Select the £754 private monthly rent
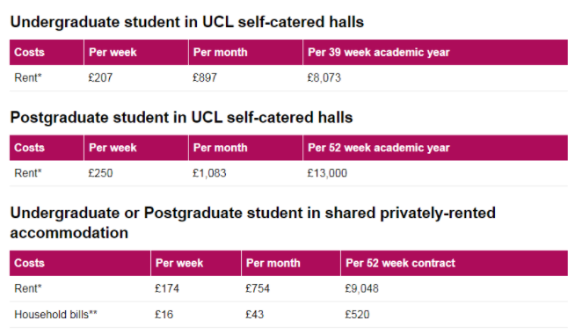The width and height of the screenshot is (575, 334). tap(258, 288)
